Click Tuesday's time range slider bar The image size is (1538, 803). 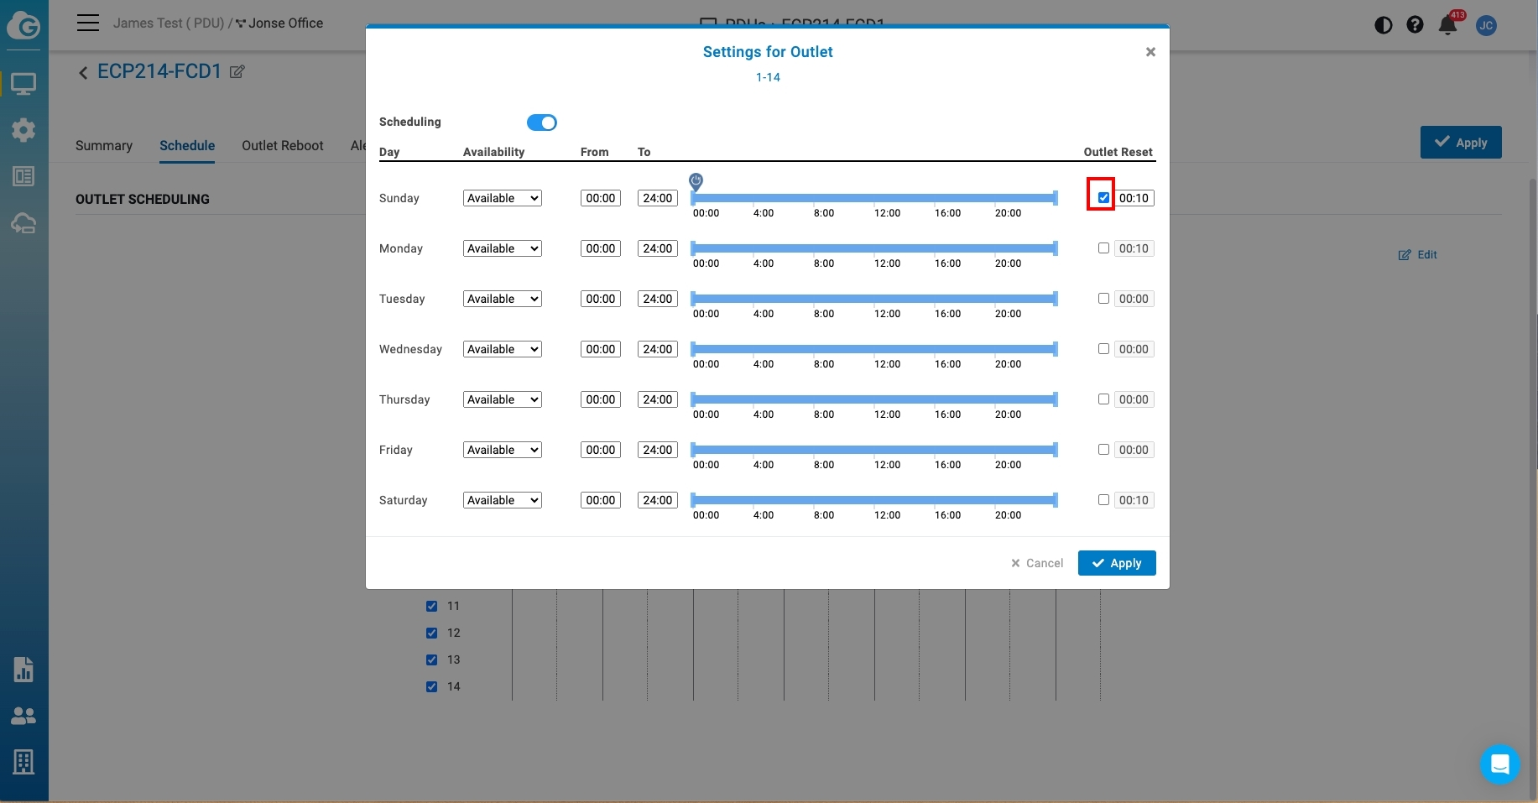tap(873, 299)
